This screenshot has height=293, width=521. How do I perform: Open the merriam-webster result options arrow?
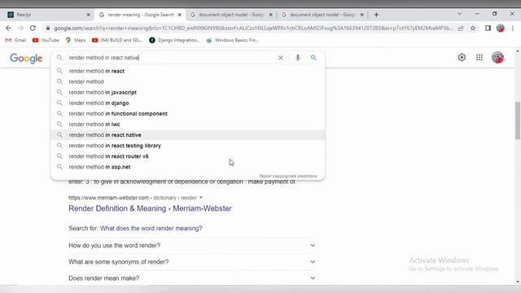201,198
